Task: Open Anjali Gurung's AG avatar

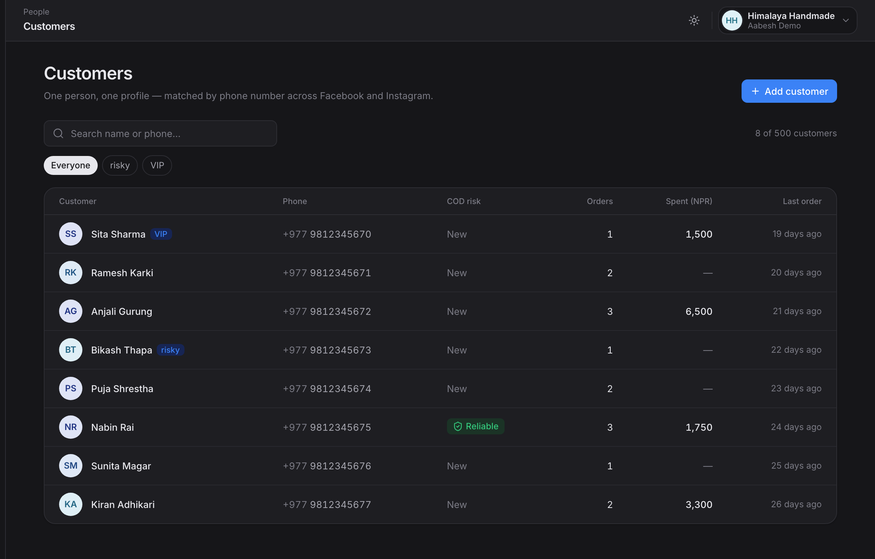Action: pos(71,311)
